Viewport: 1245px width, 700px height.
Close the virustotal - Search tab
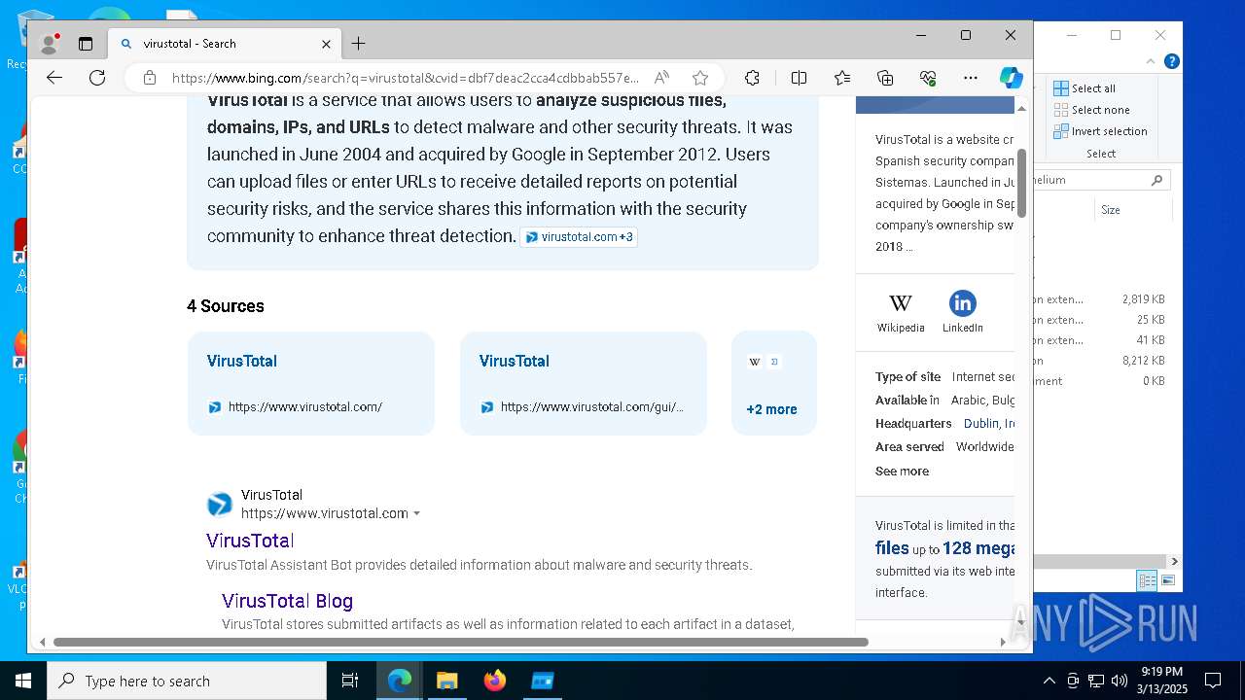point(327,44)
